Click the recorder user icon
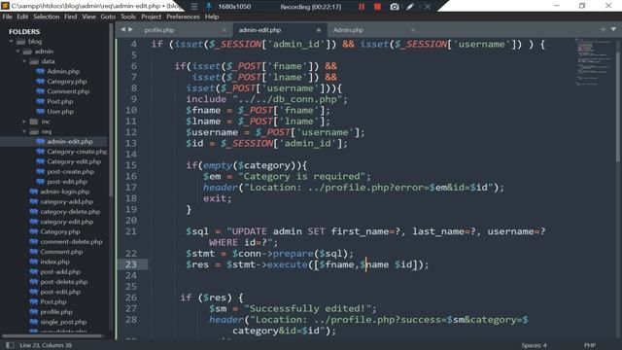The width and height of the screenshot is (622, 350). tap(209, 7)
